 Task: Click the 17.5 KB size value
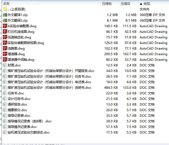tap(112, 132)
